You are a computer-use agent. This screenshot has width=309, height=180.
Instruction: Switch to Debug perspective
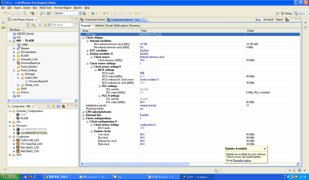pos(286,13)
